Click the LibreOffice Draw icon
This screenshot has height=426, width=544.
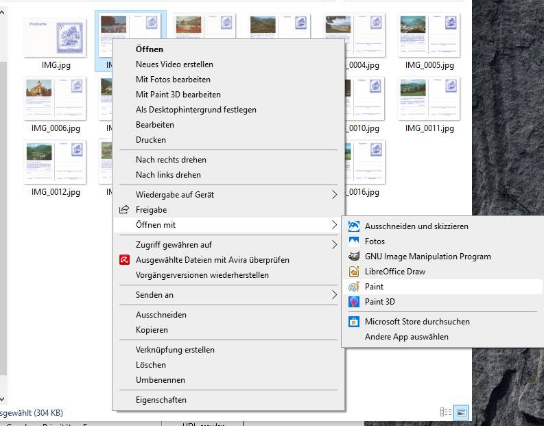354,272
